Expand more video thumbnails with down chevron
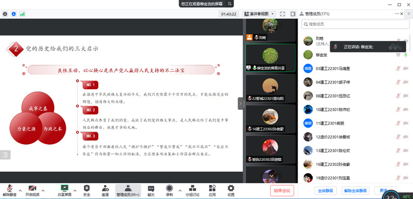This screenshot has height=199, width=413. coord(272,175)
